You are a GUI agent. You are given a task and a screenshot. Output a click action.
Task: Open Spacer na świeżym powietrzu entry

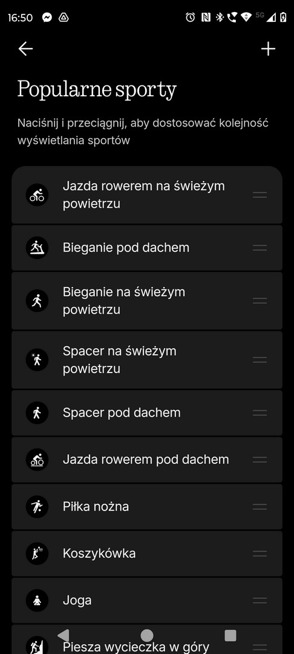147,360
